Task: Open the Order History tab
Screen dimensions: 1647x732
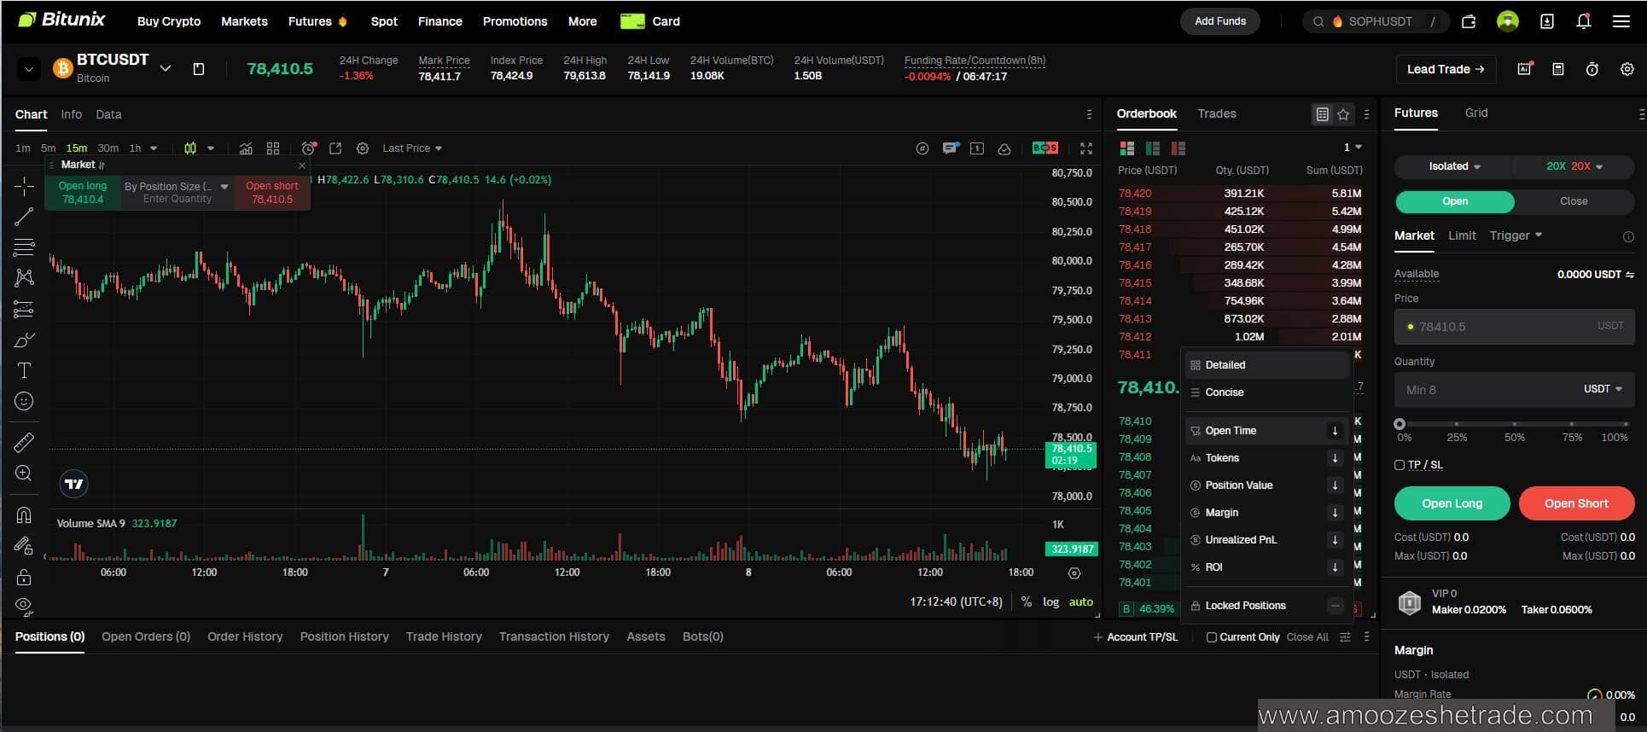Action: [x=245, y=636]
